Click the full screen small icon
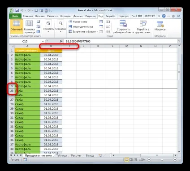Viewport: 190px width, 171px height. click(39, 32)
